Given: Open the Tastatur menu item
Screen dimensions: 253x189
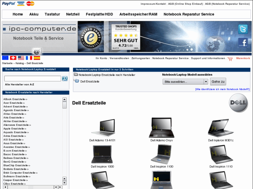Looking at the screenshot, I should tap(52, 14).
